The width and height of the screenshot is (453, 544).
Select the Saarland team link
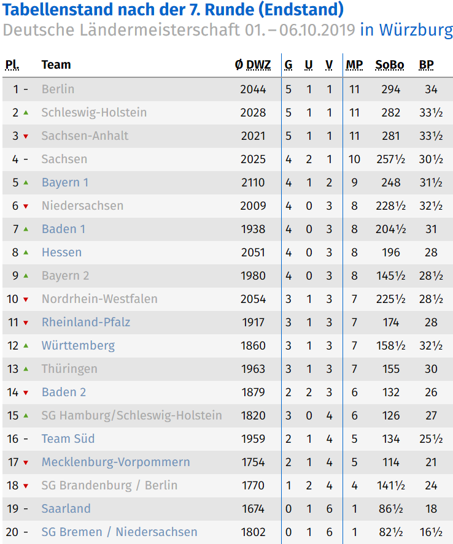pyautogui.click(x=66, y=508)
